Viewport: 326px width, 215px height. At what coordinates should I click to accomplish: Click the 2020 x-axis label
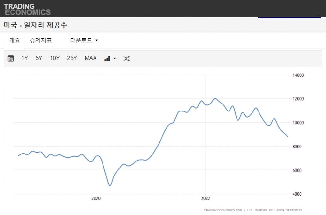coord(96,198)
